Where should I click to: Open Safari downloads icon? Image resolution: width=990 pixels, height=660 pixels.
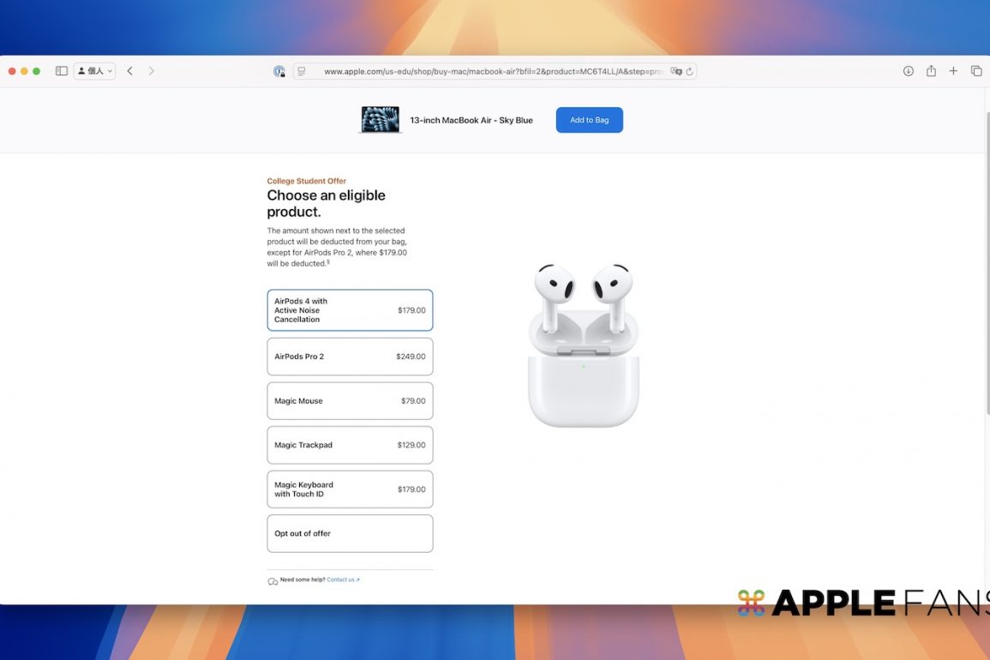point(909,71)
